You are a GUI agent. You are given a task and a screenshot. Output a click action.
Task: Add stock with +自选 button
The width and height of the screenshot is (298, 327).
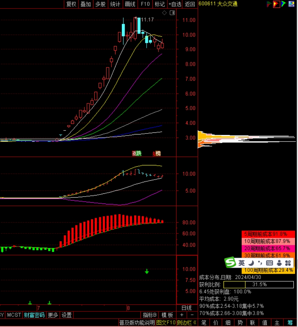pyautogui.click(x=175, y=4)
